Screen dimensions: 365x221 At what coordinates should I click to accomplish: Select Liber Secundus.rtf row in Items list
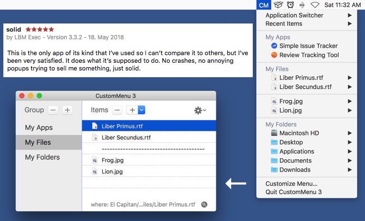point(149,137)
